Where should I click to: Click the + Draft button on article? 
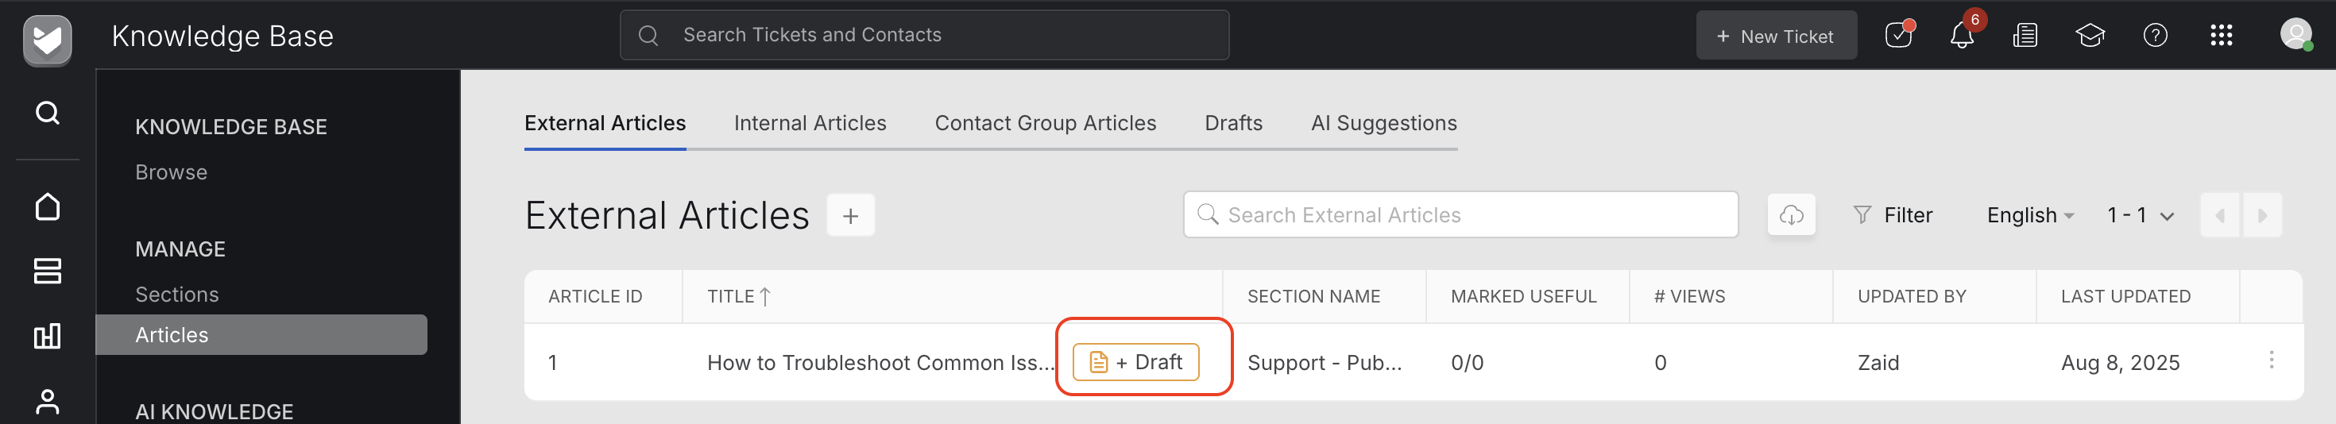pos(1135,362)
